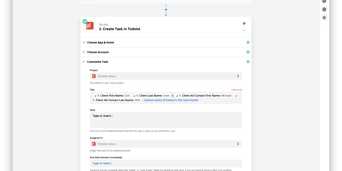Click the green check beside Choose Account
342x171 pixels.
point(248,52)
